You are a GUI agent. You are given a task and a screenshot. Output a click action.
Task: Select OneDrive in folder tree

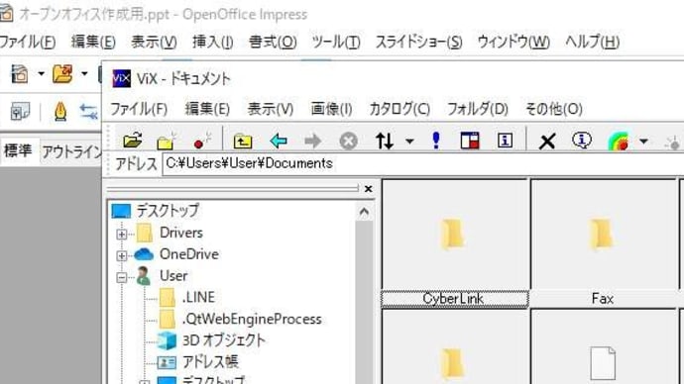coord(189,254)
